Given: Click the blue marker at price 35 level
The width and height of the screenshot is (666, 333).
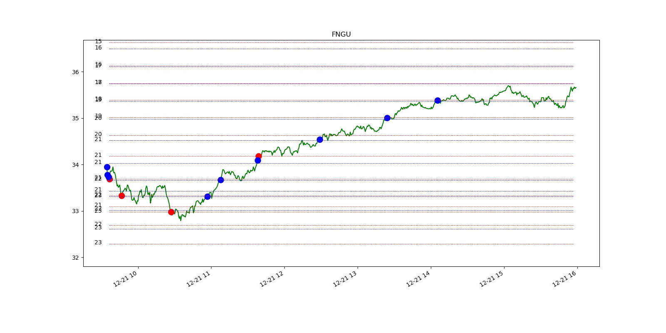Looking at the screenshot, I should pos(387,118).
